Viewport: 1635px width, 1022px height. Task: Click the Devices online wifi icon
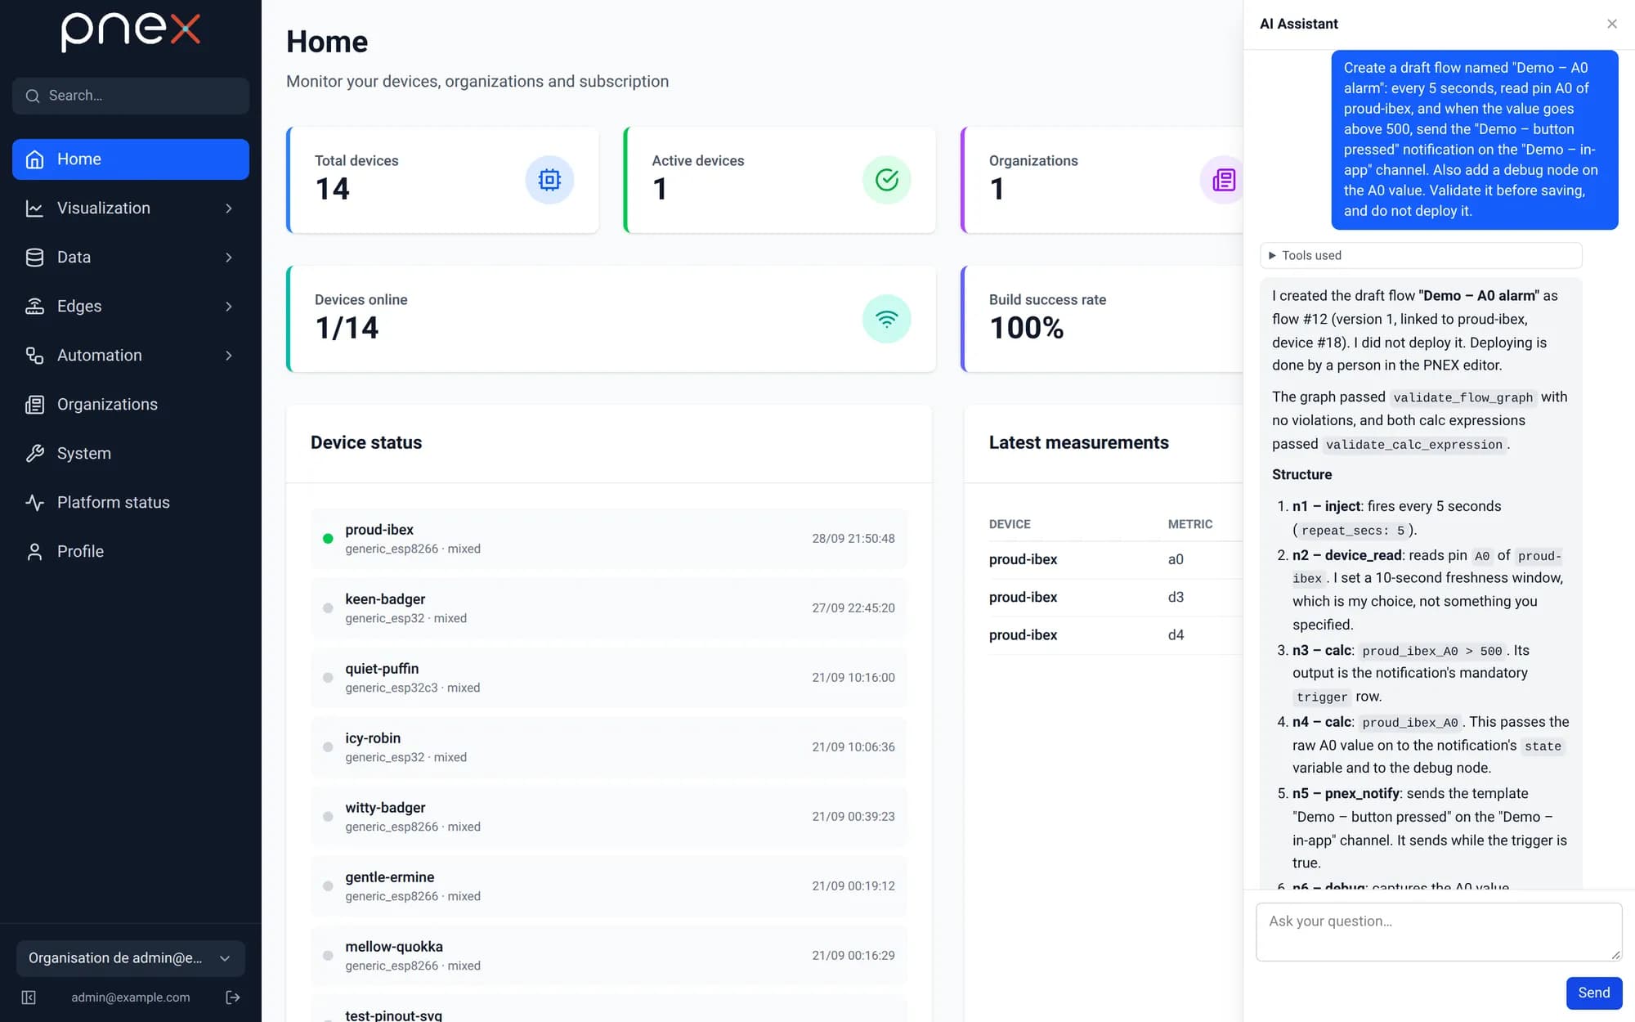click(887, 319)
